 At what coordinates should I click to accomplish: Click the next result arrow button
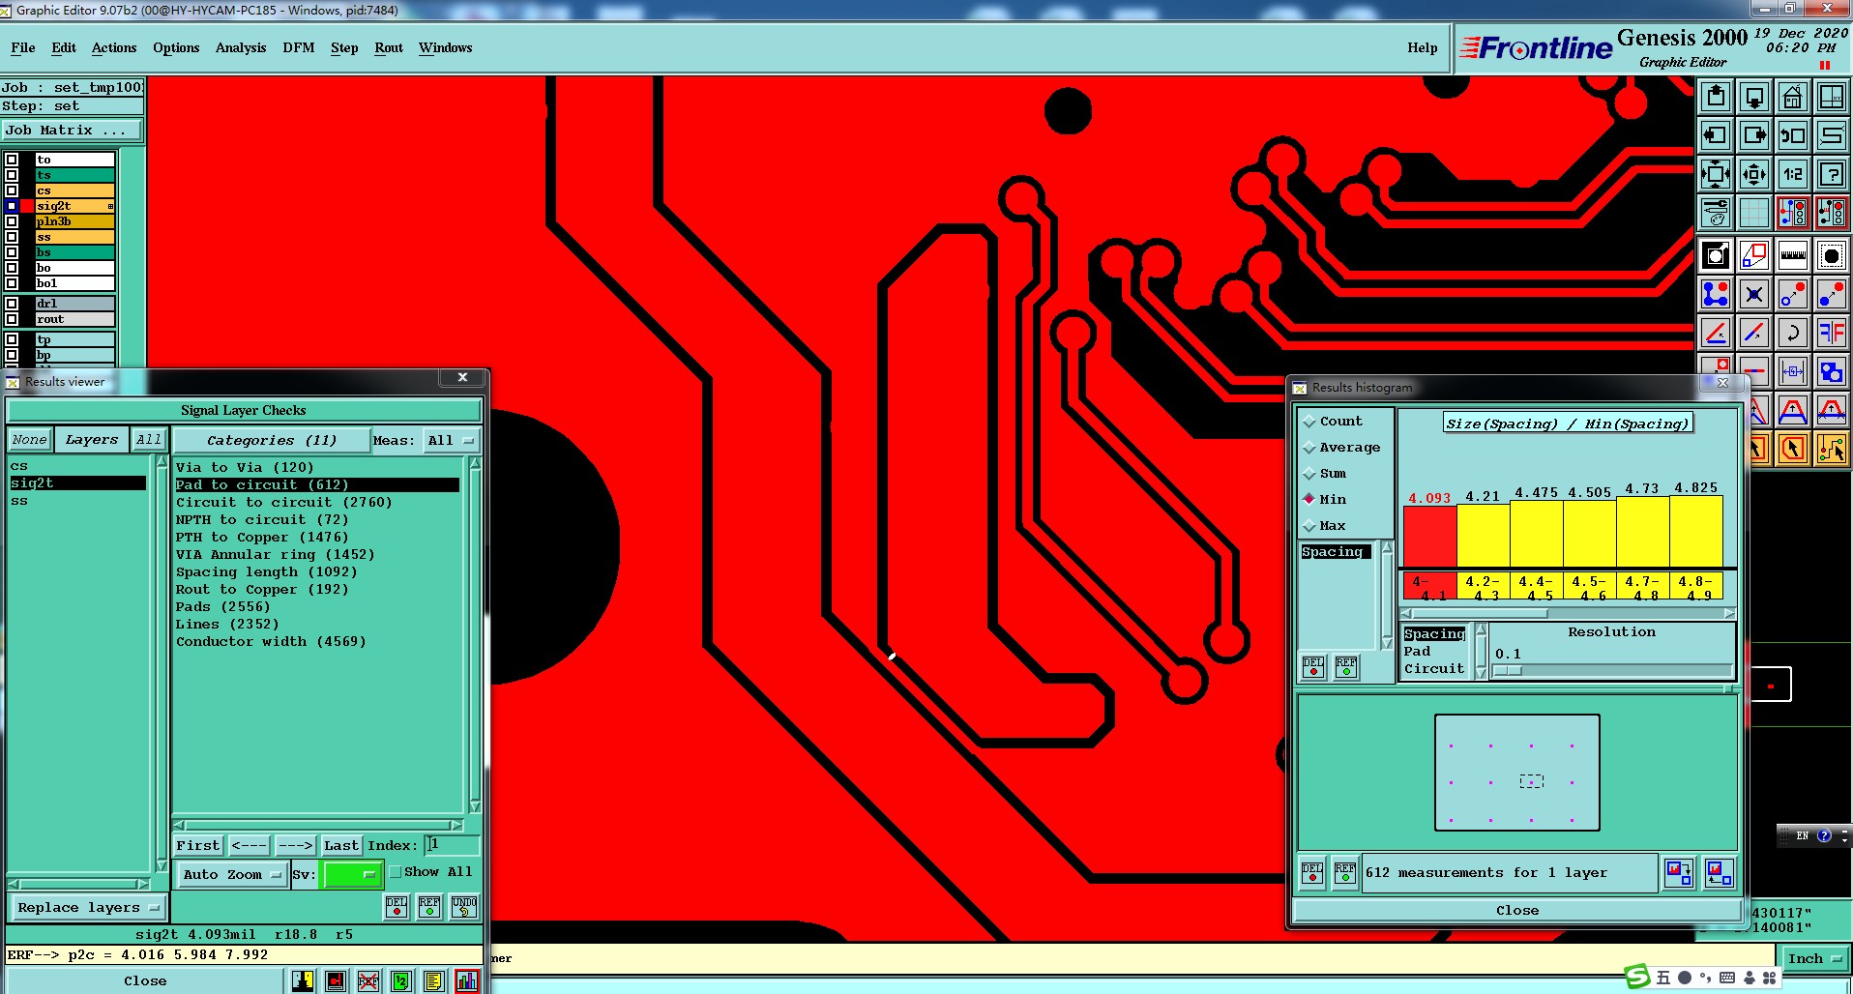295,846
